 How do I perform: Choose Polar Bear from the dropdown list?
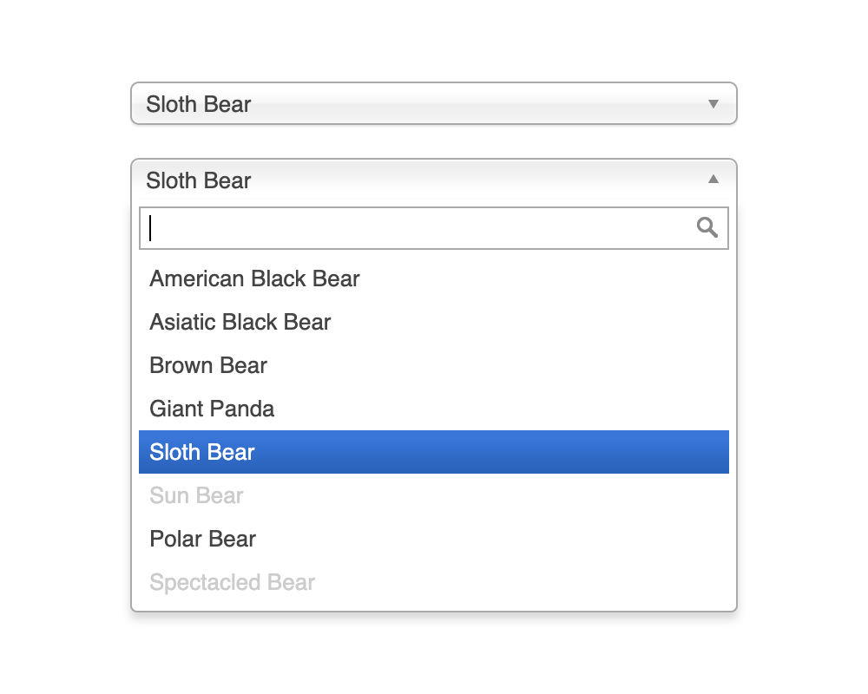tap(202, 539)
